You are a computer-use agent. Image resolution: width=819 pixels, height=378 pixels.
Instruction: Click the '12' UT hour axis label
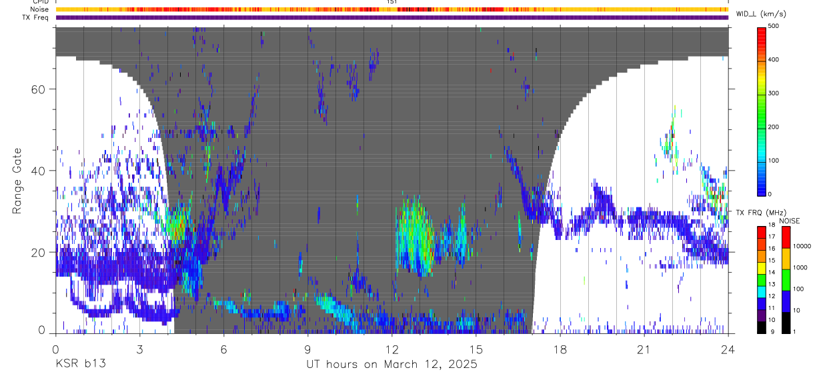tap(391, 349)
